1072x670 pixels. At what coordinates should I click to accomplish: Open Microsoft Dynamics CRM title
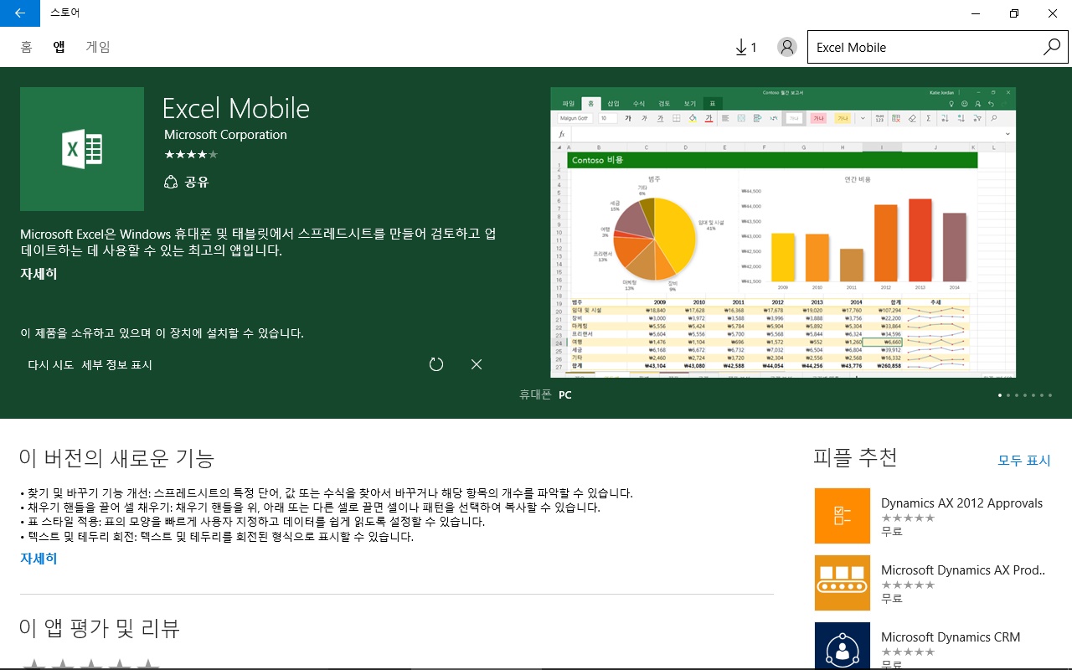tap(951, 637)
